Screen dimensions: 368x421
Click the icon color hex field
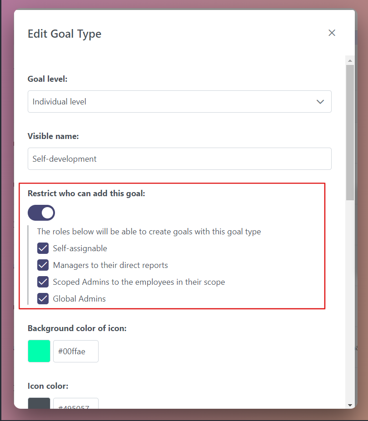(76, 404)
